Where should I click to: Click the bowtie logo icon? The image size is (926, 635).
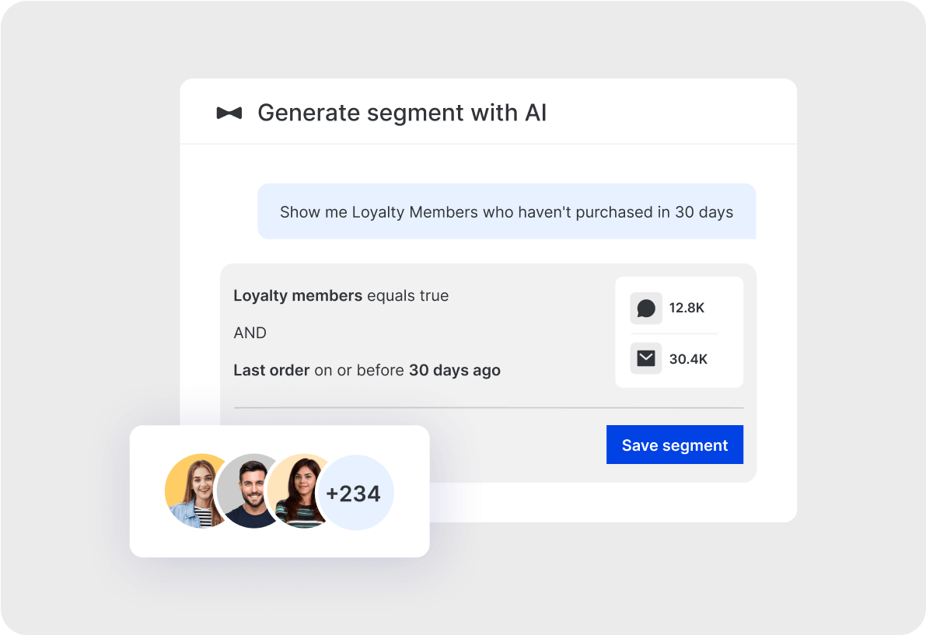pyautogui.click(x=229, y=113)
